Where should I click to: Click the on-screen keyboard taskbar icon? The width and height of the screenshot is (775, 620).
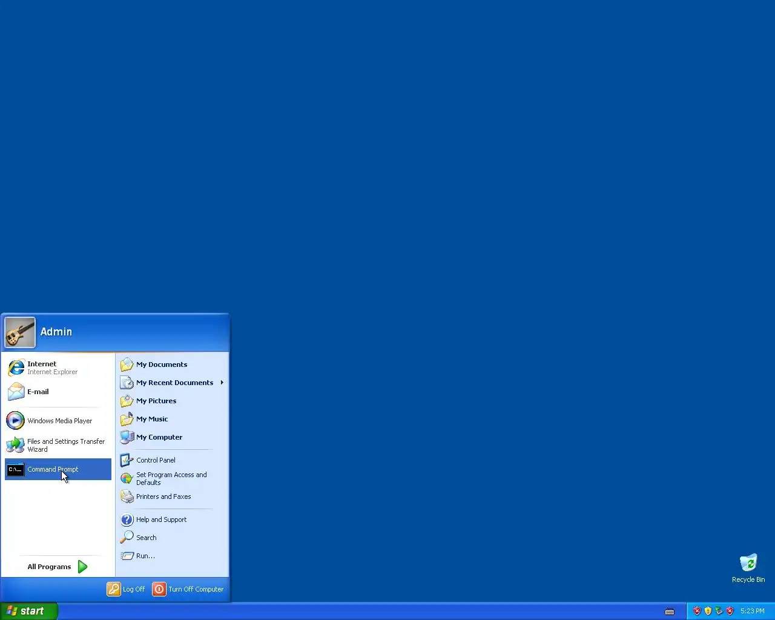click(670, 612)
